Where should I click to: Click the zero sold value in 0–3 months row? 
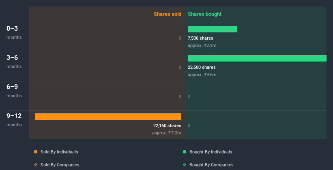pos(180,38)
